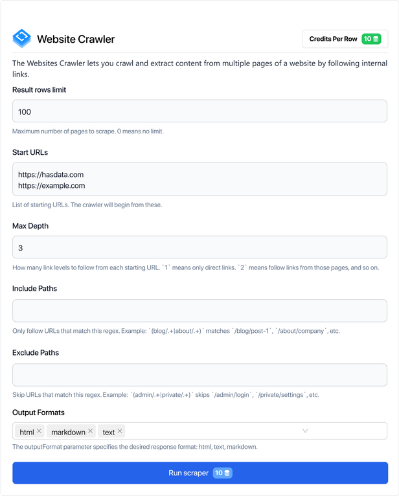This screenshot has width=399, height=496.
Task: Click the credits coin icon in Credits Per Row
Action: tap(376, 39)
